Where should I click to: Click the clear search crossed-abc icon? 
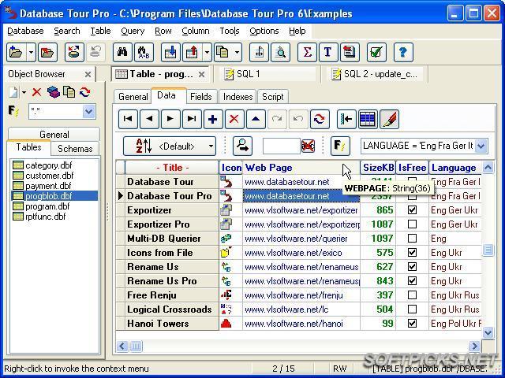point(308,146)
